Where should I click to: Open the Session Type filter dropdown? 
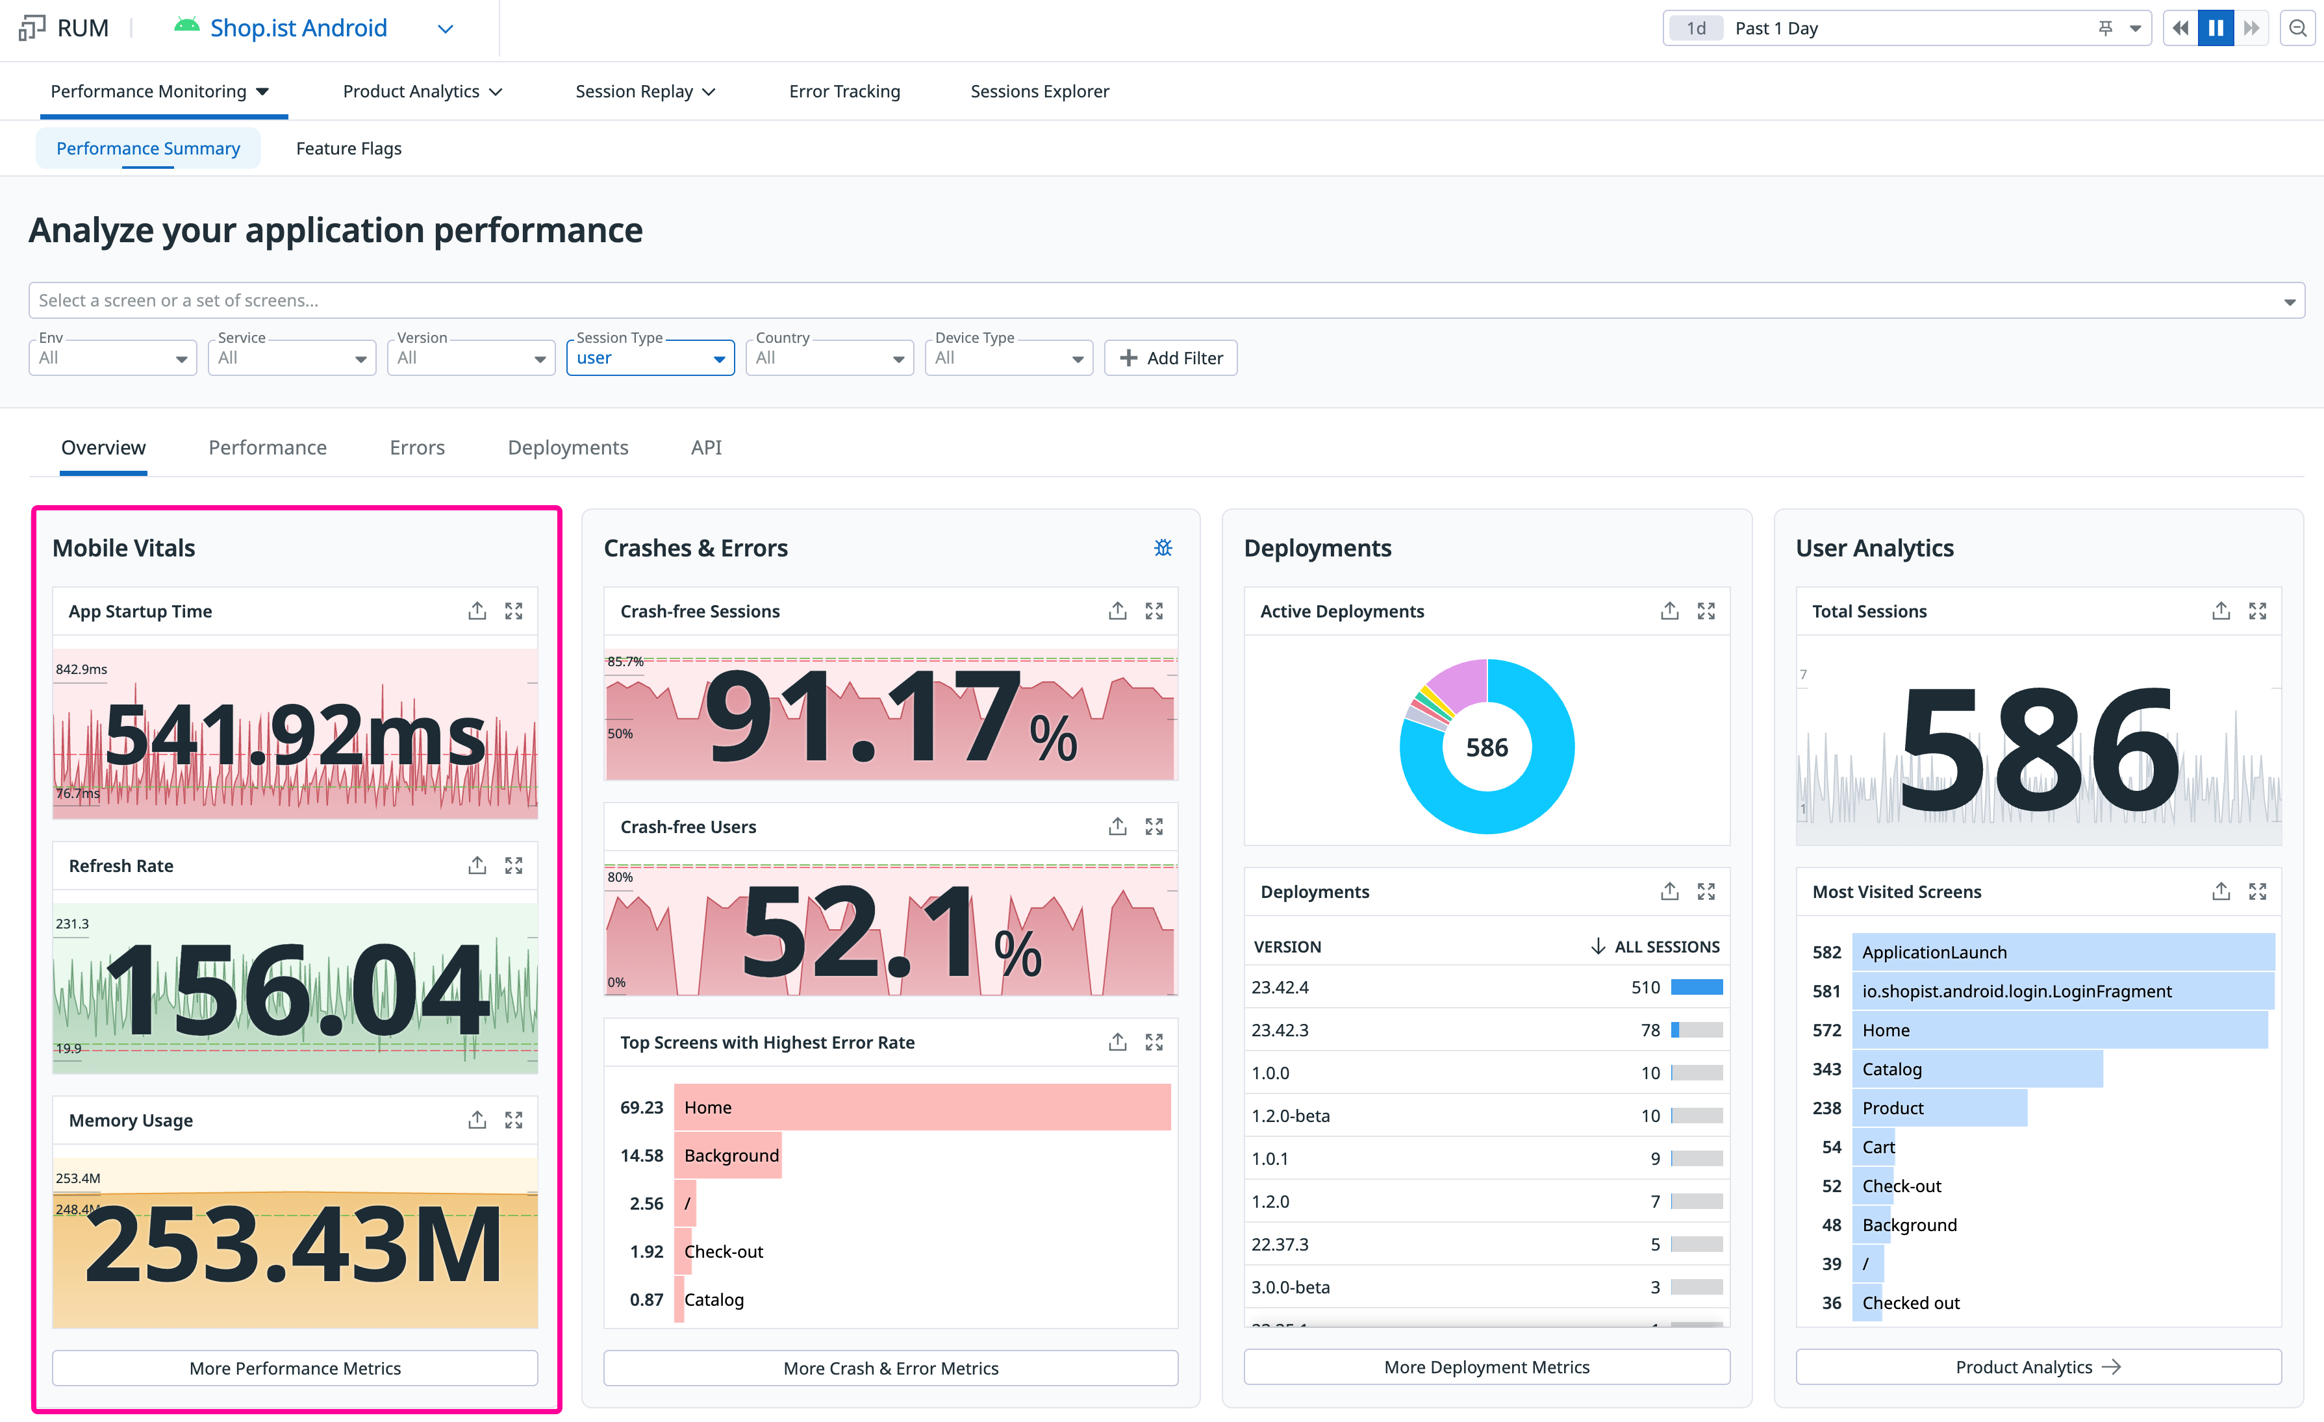(x=650, y=358)
